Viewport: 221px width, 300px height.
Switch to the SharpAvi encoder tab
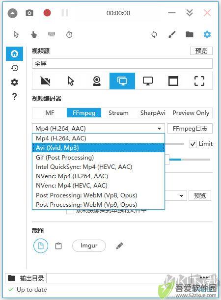(153, 113)
